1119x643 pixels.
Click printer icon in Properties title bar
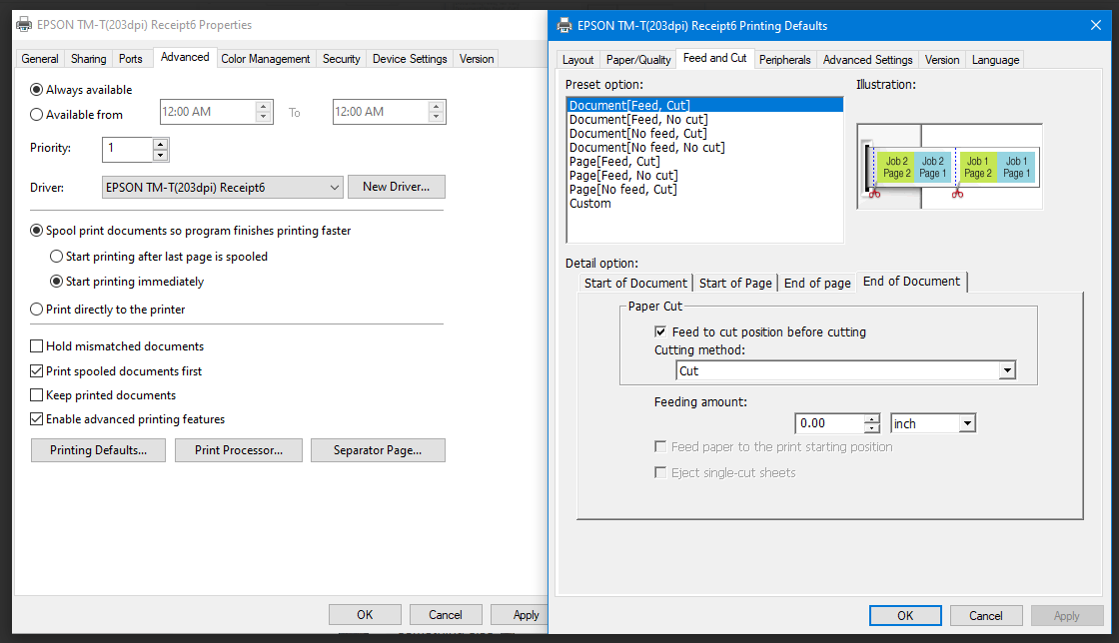24,24
